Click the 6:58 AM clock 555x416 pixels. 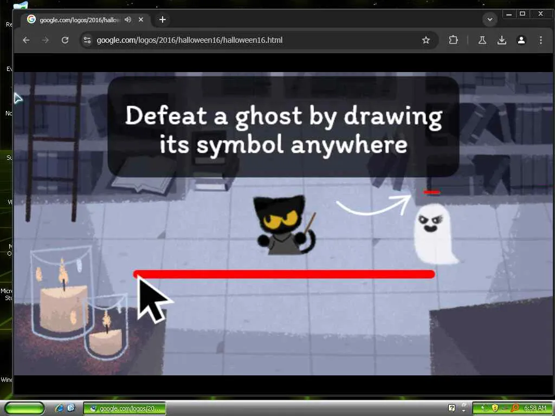[x=535, y=408]
